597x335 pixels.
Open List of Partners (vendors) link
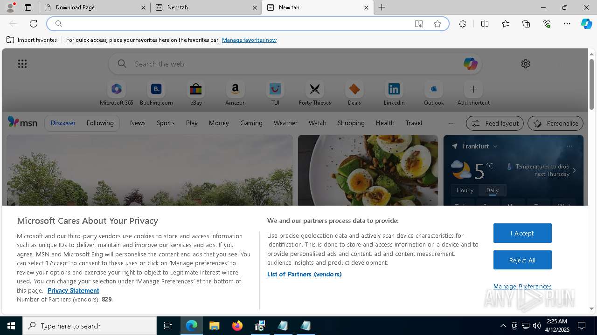coord(304,274)
